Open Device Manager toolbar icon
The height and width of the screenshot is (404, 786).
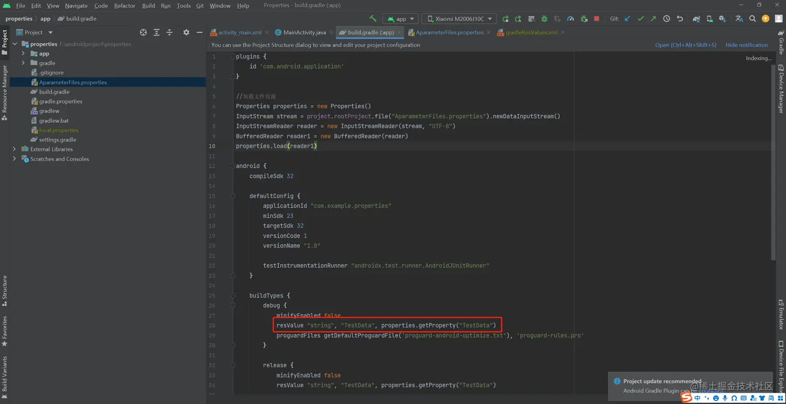pos(710,19)
